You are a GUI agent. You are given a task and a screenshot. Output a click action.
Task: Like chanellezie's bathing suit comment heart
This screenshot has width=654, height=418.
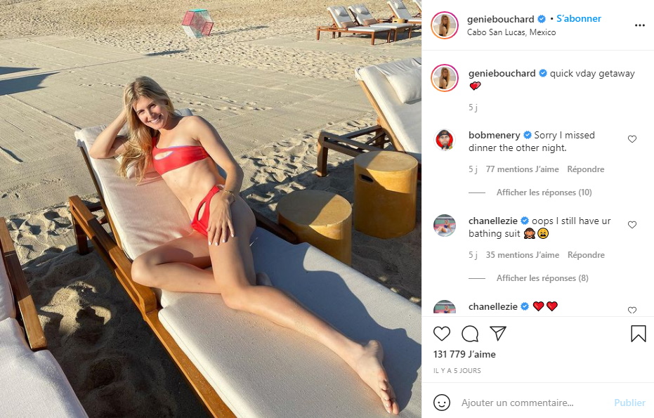pyautogui.click(x=632, y=225)
